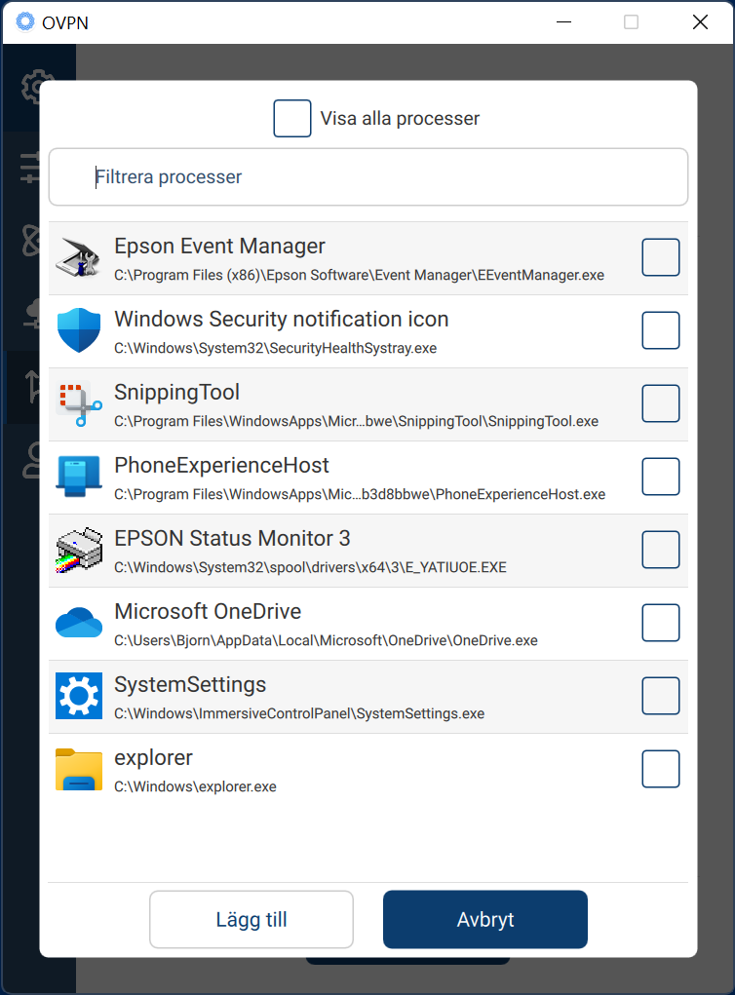Click the Microsoft OneDrive cloud icon
The width and height of the screenshot is (735, 995).
(x=79, y=623)
